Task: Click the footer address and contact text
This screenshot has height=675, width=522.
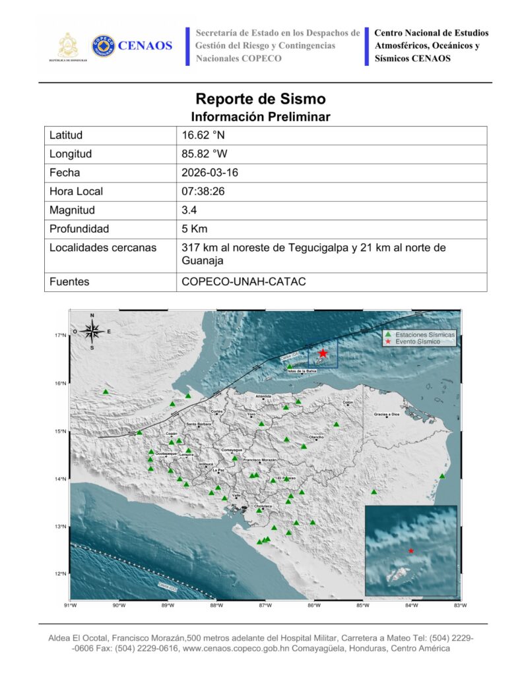Action: [x=261, y=643]
